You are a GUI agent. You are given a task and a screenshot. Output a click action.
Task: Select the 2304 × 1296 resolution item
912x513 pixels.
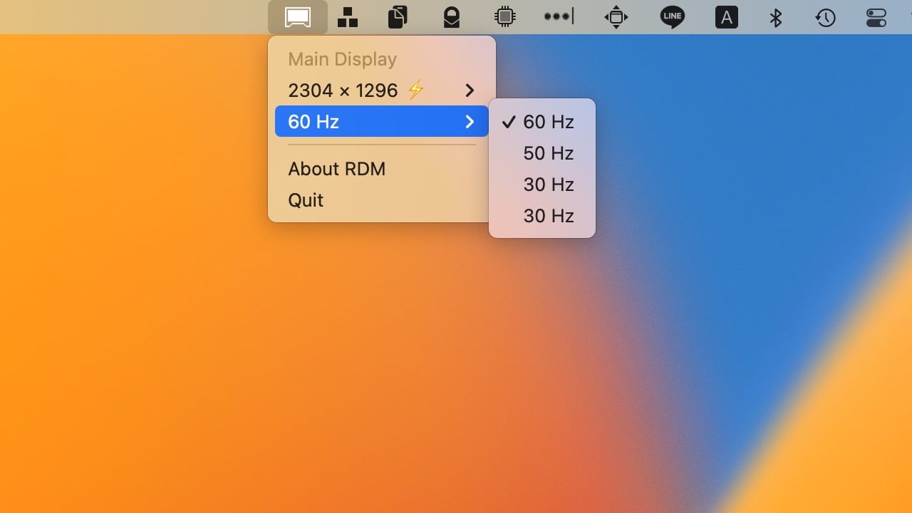382,90
